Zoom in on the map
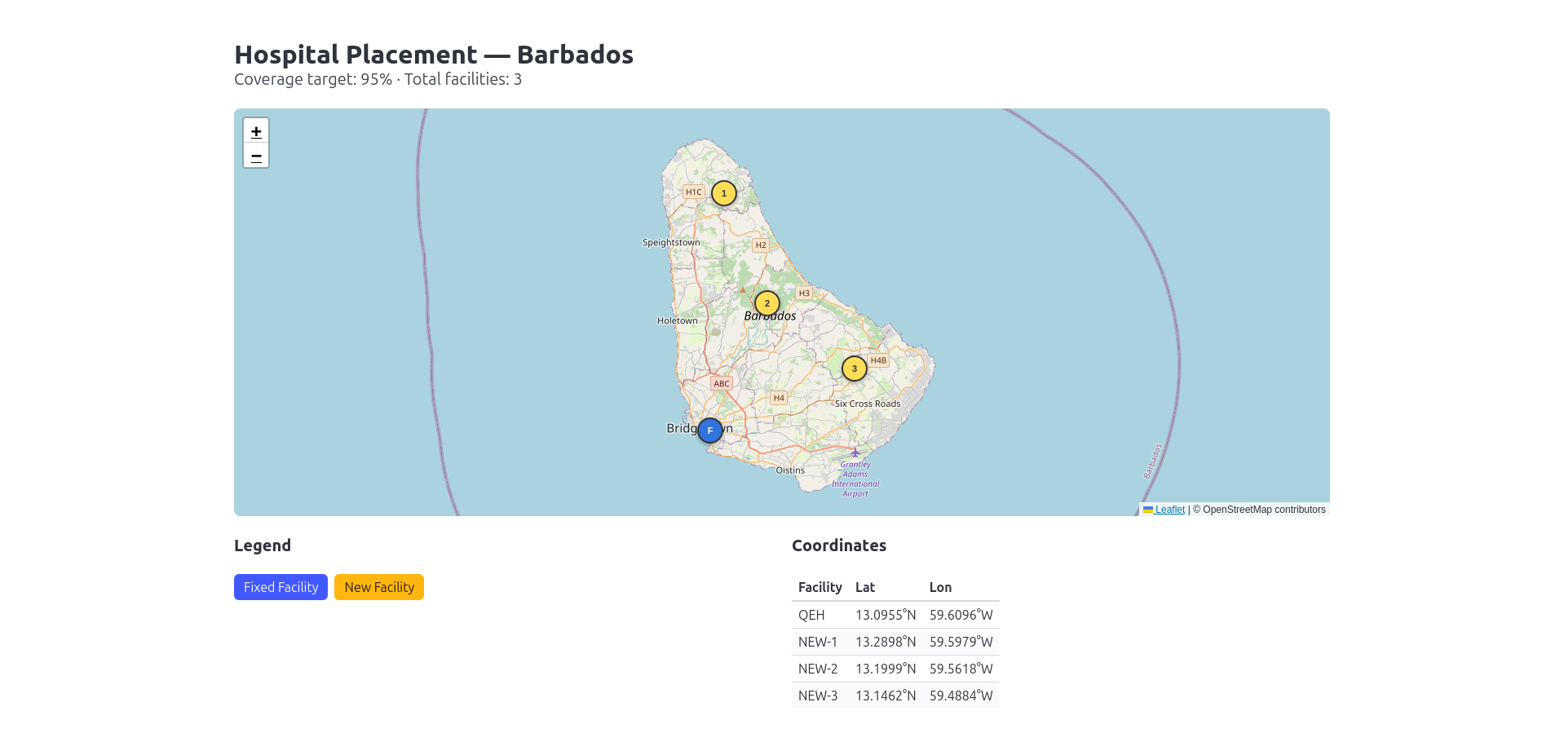Screen dimensions: 1564x742 (x=256, y=131)
